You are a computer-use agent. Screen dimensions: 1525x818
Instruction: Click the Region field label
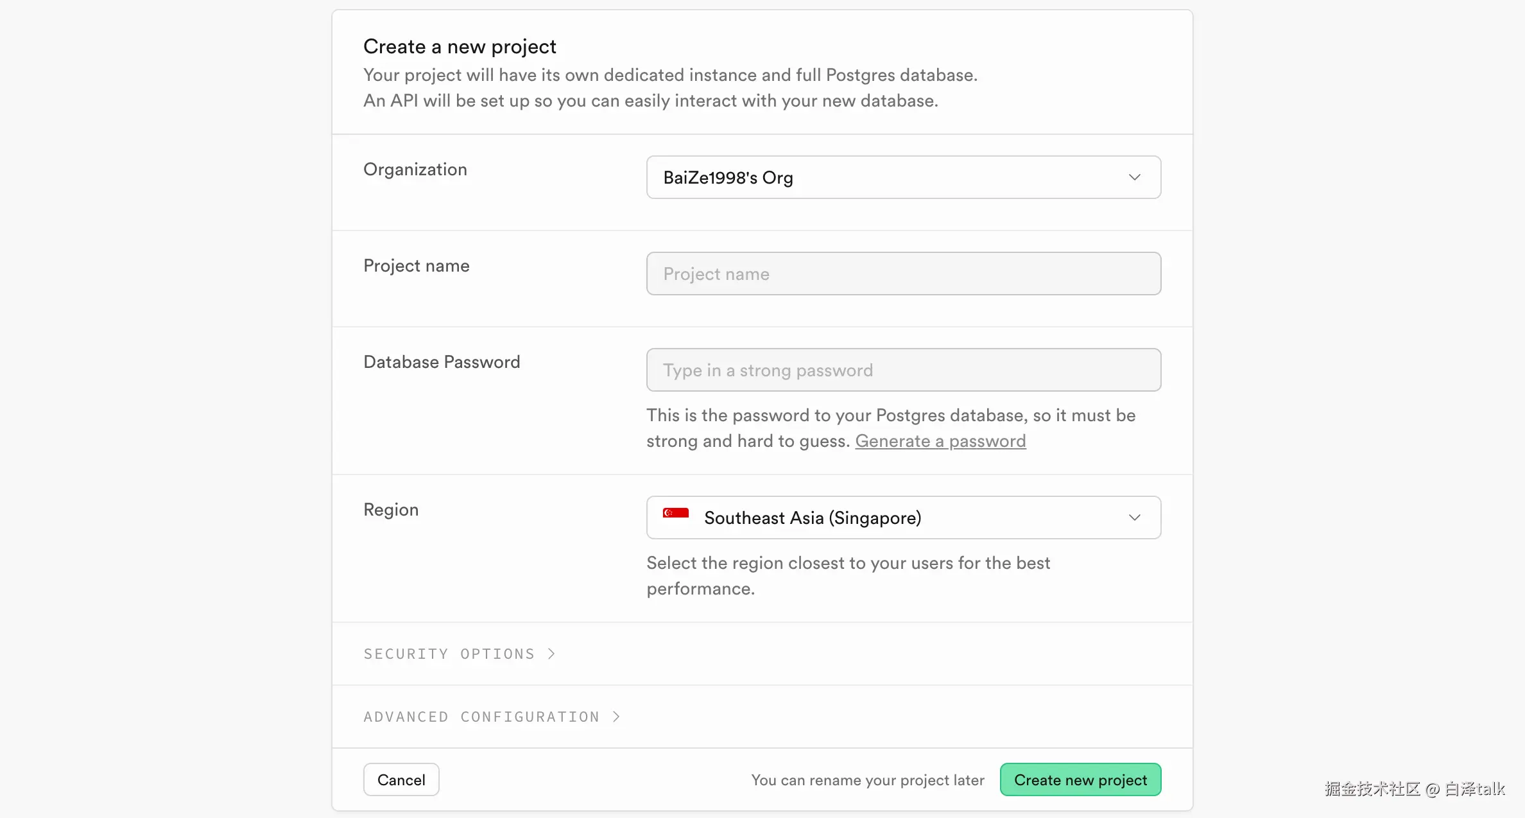(x=390, y=510)
